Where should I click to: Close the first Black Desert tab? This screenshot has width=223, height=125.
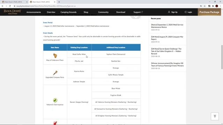[x=27, y=2]
